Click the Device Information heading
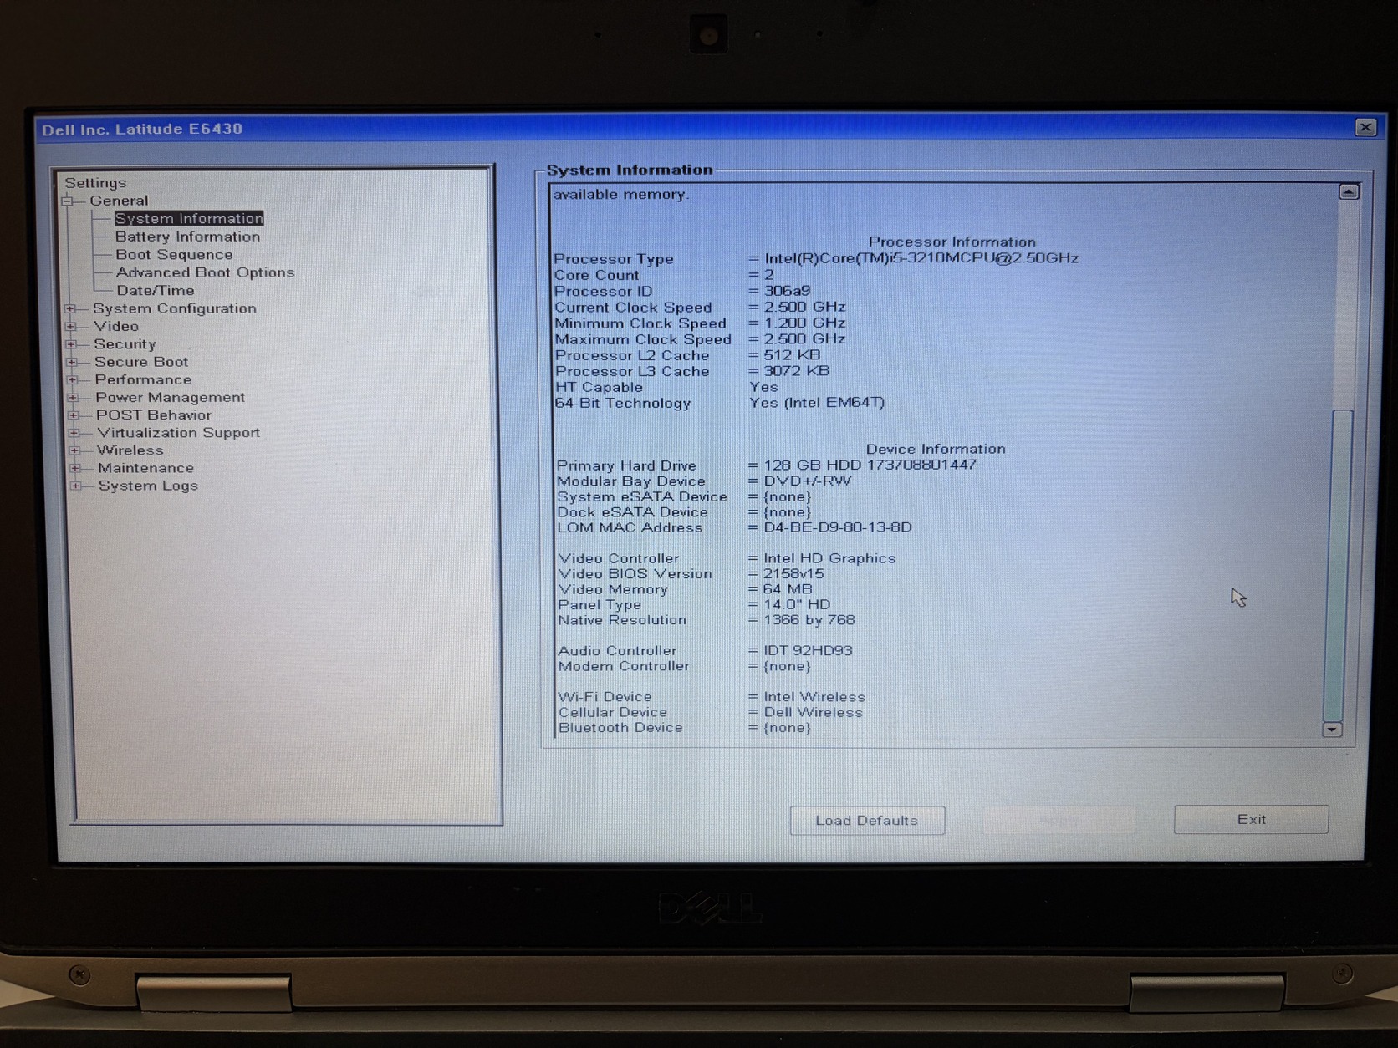This screenshot has height=1048, width=1398. (x=936, y=449)
